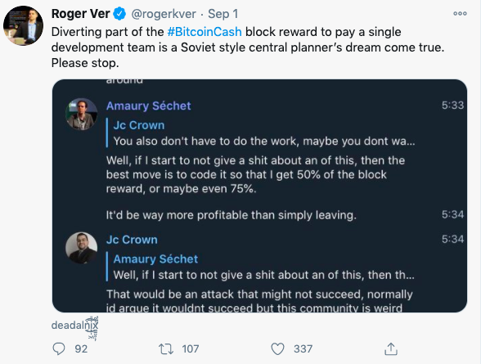Open the Sep 1 timestamp link
The height and width of the screenshot is (364, 481).
(223, 14)
